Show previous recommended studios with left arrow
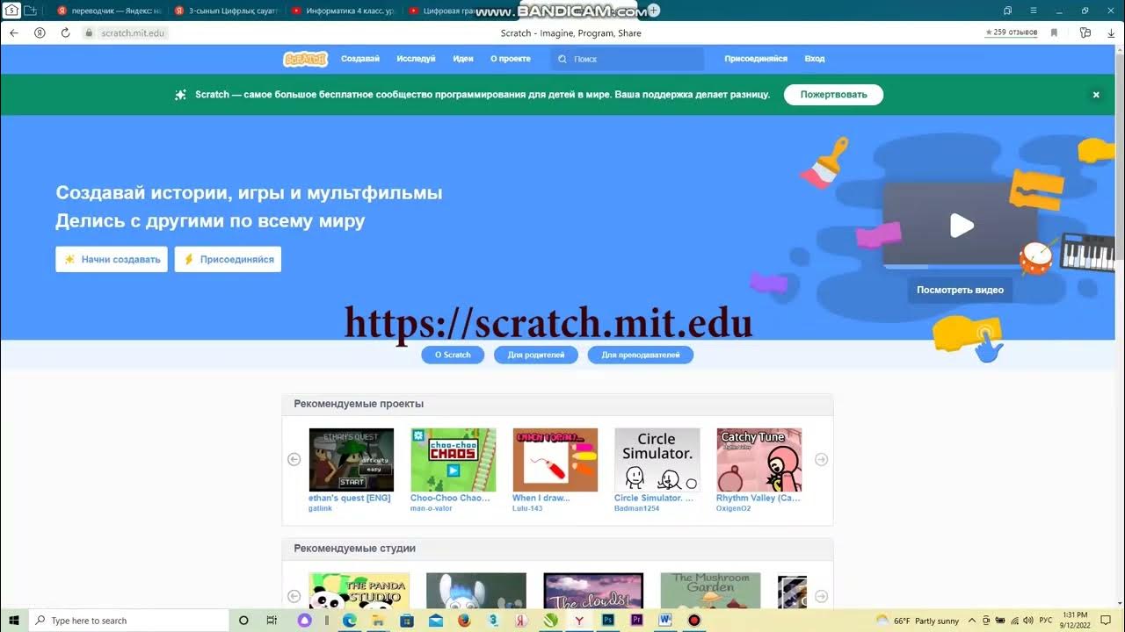The width and height of the screenshot is (1125, 632). point(294,597)
